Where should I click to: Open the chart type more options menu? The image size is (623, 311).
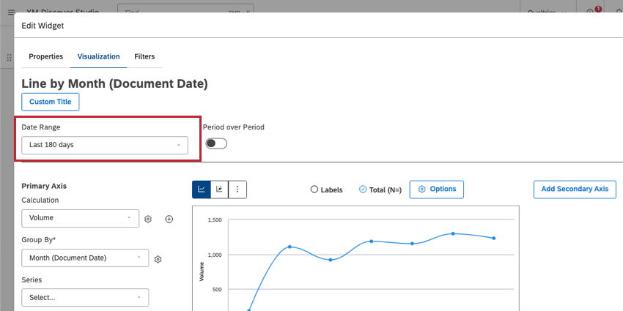(237, 190)
